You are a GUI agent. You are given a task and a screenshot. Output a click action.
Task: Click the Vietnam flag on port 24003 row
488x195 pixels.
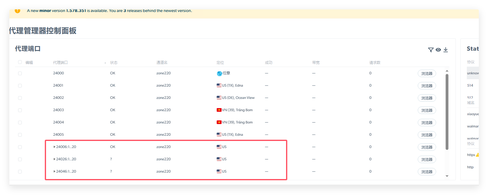click(x=219, y=110)
